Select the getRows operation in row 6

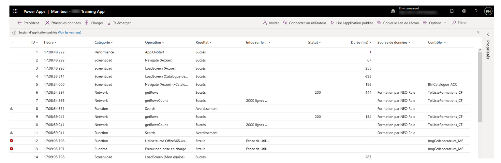coord(152,92)
